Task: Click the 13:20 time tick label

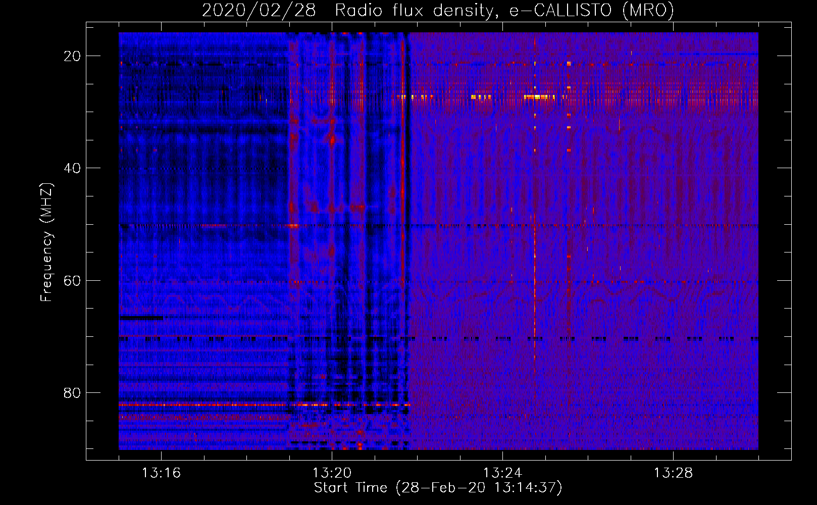Action: [332, 473]
